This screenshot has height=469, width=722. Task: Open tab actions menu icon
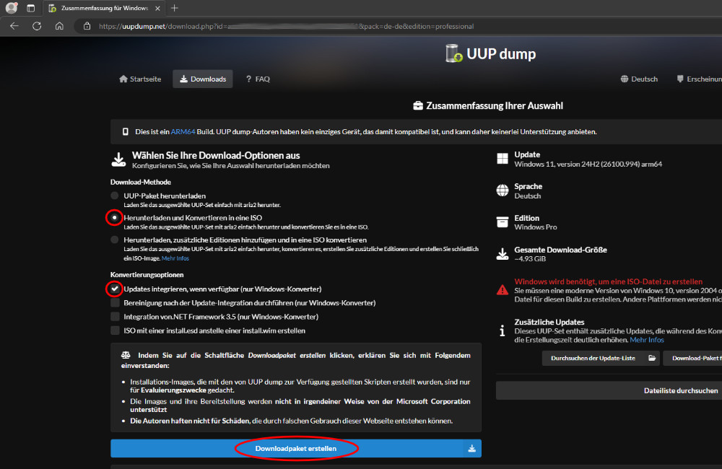click(x=31, y=8)
